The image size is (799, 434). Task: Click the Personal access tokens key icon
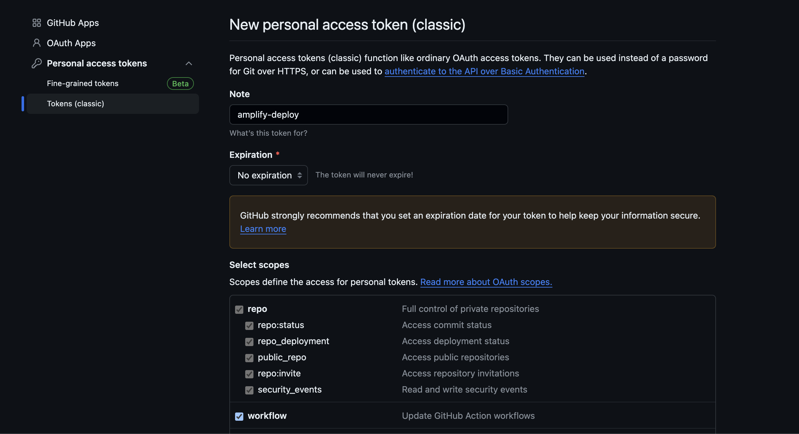tap(37, 63)
